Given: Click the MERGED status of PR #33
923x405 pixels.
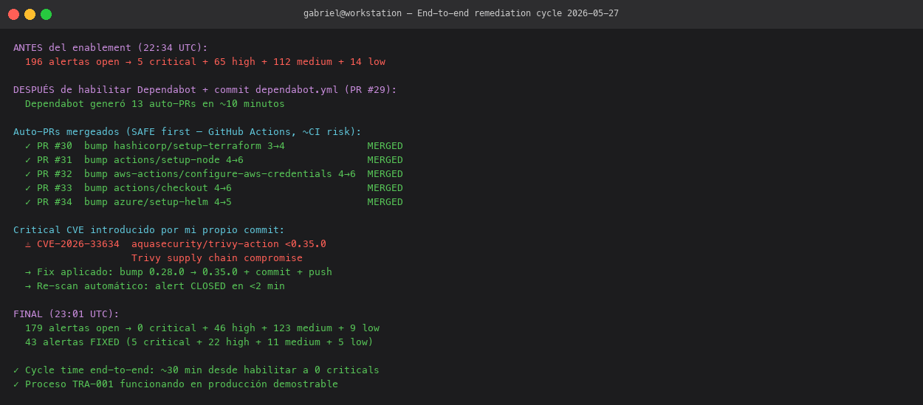Looking at the screenshot, I should pyautogui.click(x=385, y=188).
